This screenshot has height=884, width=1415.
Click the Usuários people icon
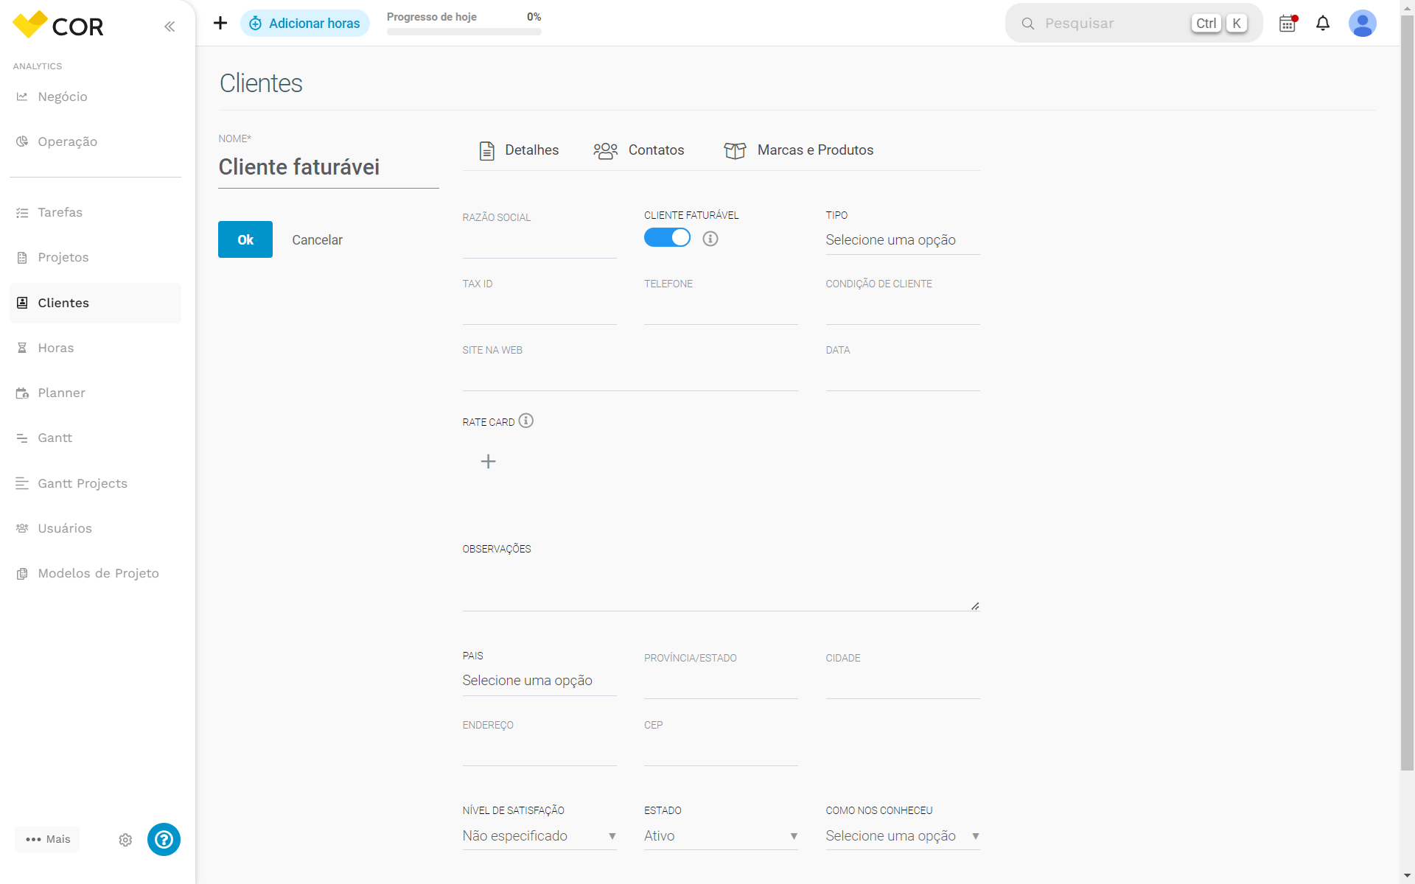point(22,528)
